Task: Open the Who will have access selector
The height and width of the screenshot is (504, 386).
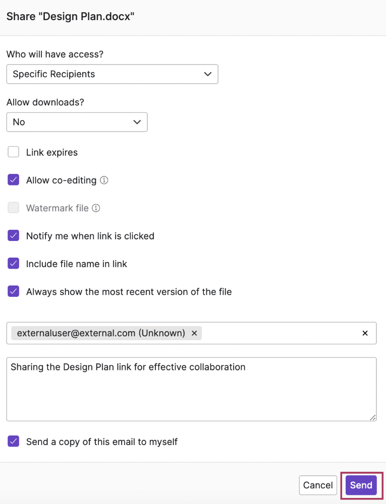Action: (x=112, y=74)
